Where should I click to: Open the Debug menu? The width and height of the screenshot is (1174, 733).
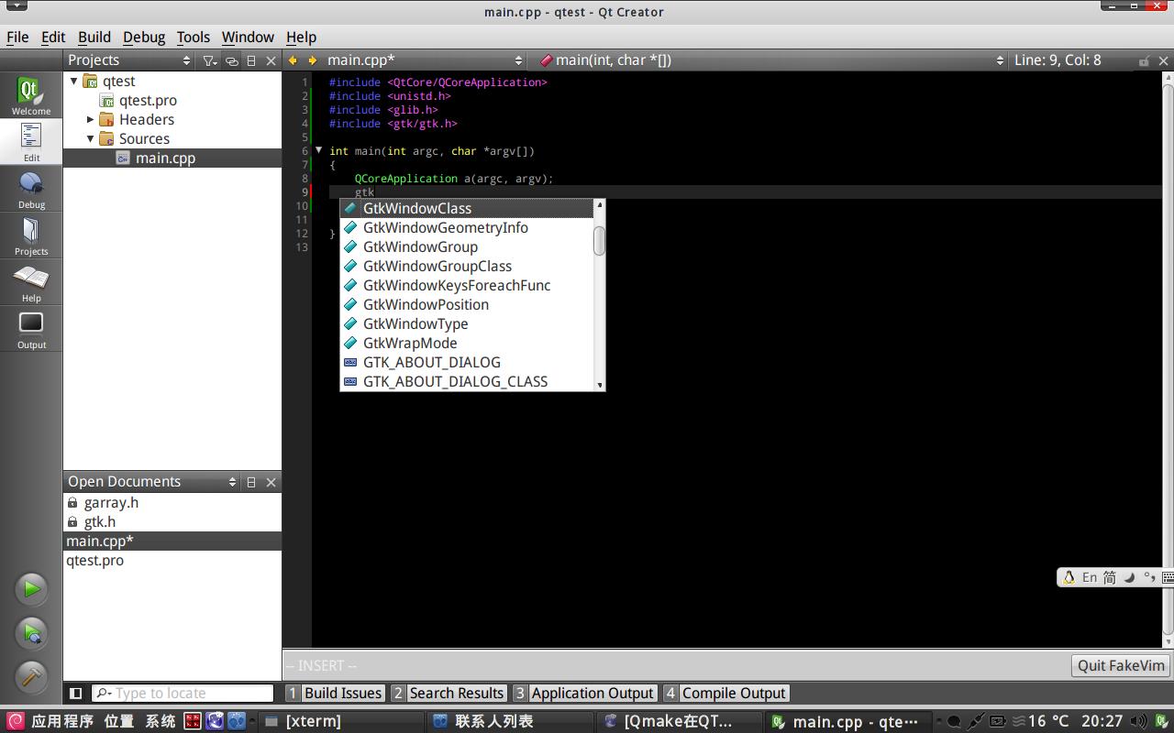coord(144,38)
